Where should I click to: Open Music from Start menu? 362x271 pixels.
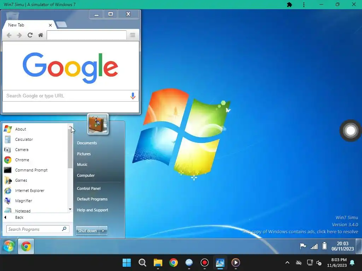pyautogui.click(x=82, y=164)
